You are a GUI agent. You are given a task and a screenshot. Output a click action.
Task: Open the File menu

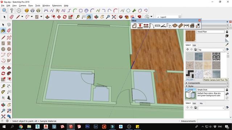pos(3,6)
